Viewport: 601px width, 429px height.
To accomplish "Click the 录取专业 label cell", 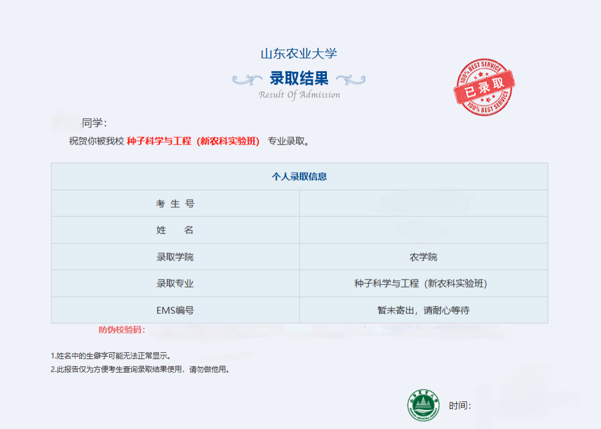I will [175, 283].
